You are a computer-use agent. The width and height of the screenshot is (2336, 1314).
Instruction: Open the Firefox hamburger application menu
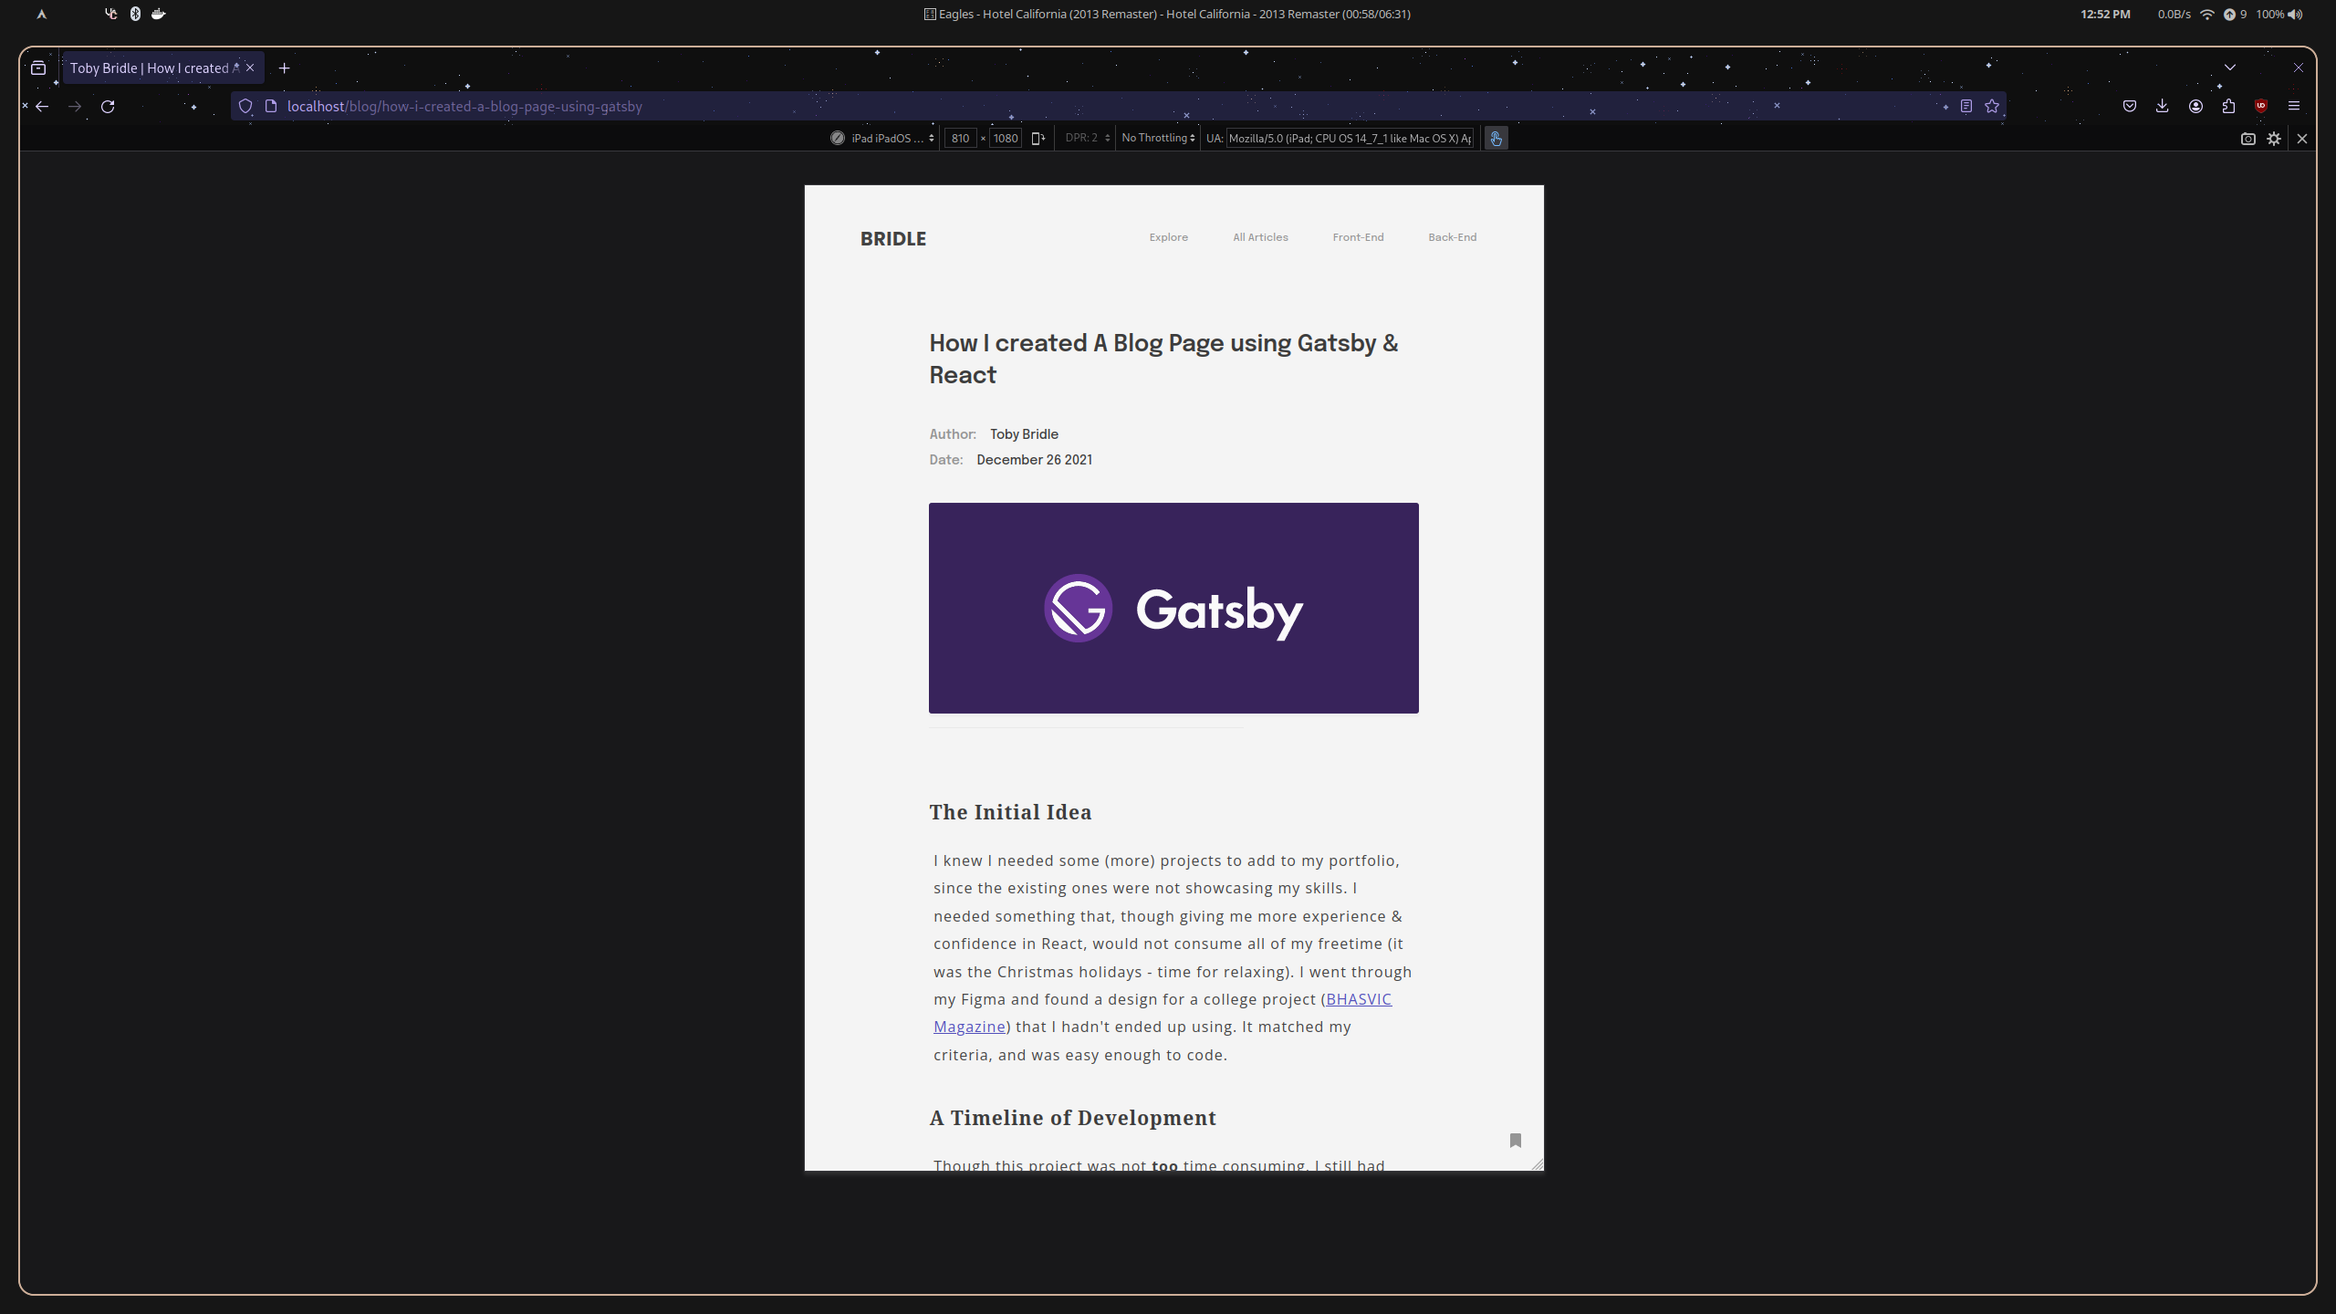tap(2294, 107)
